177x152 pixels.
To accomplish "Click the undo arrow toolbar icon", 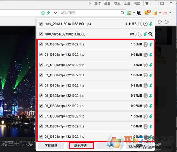I will [166, 22].
